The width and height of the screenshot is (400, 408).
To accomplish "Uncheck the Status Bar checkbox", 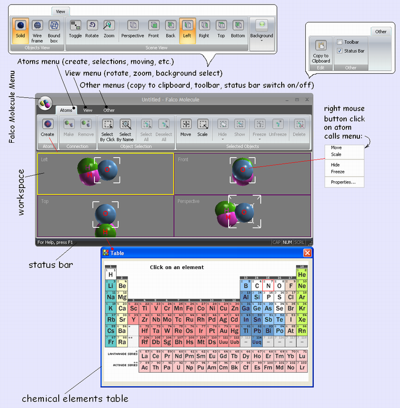I will [x=340, y=51].
